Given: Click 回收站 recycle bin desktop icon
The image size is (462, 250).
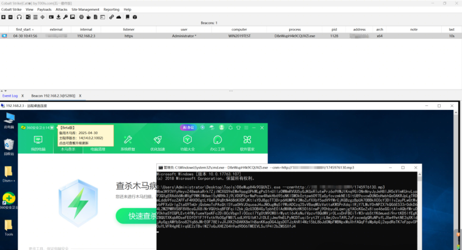Looking at the screenshot, I should point(9,147).
